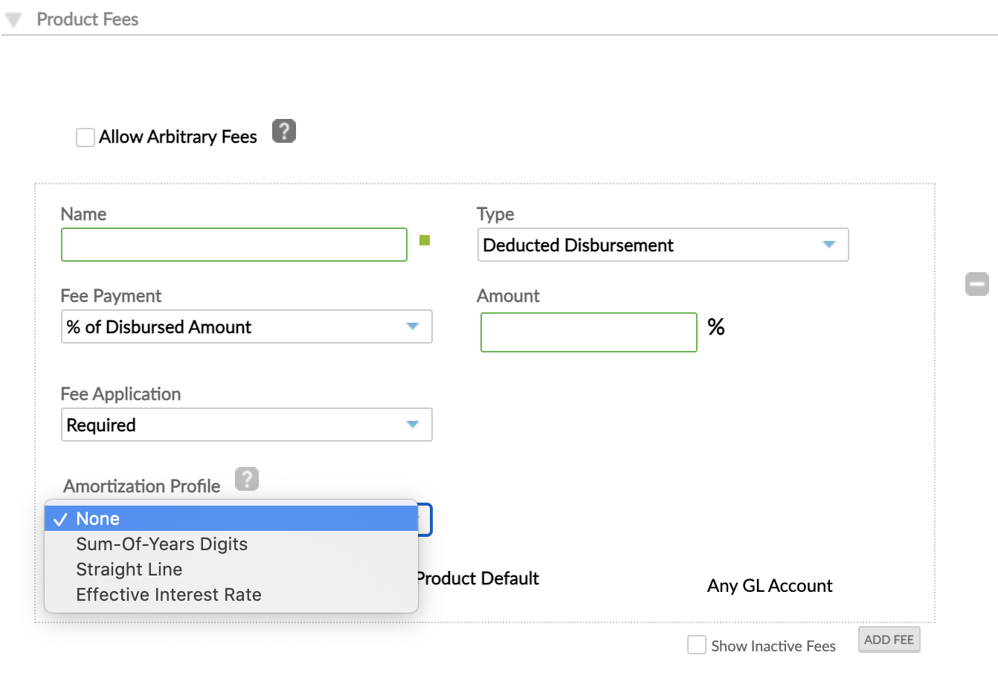Viewport: 998px width, 690px height.
Task: Open the Allow Arbitrary Fees help tooltip
Action: click(x=283, y=131)
